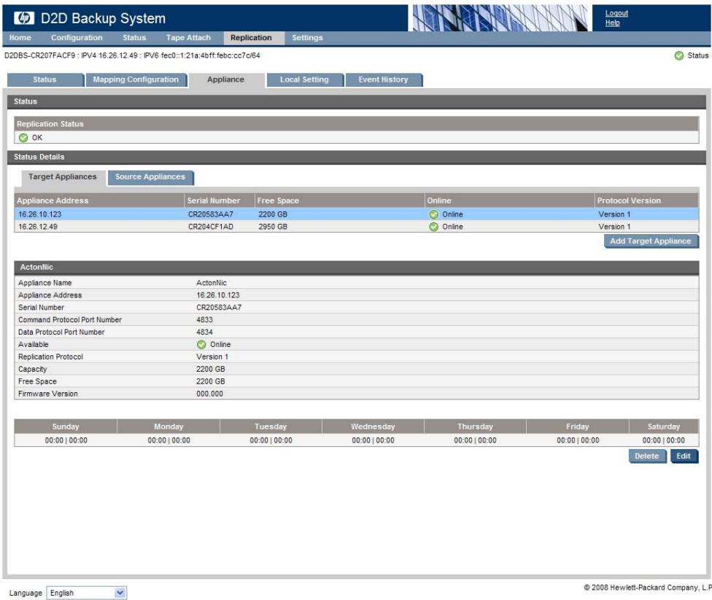Open the Event History tab
Viewport: 712px width, 600px height.
tap(383, 79)
